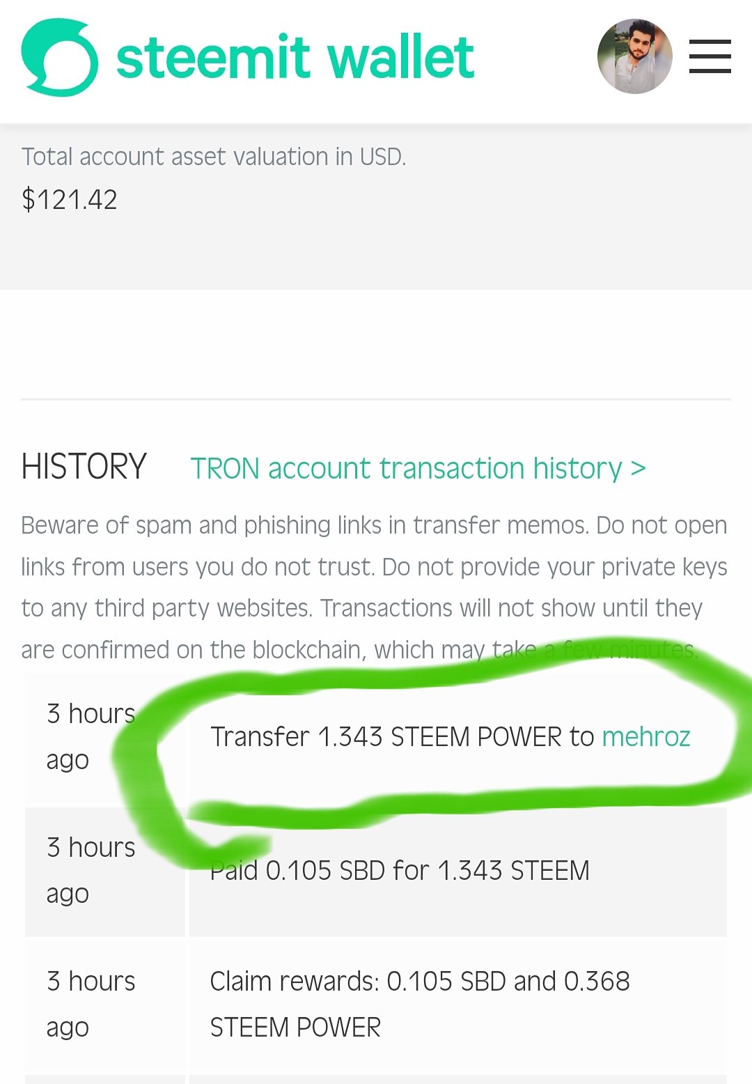Select the Claim rewards transaction row

click(x=376, y=1005)
